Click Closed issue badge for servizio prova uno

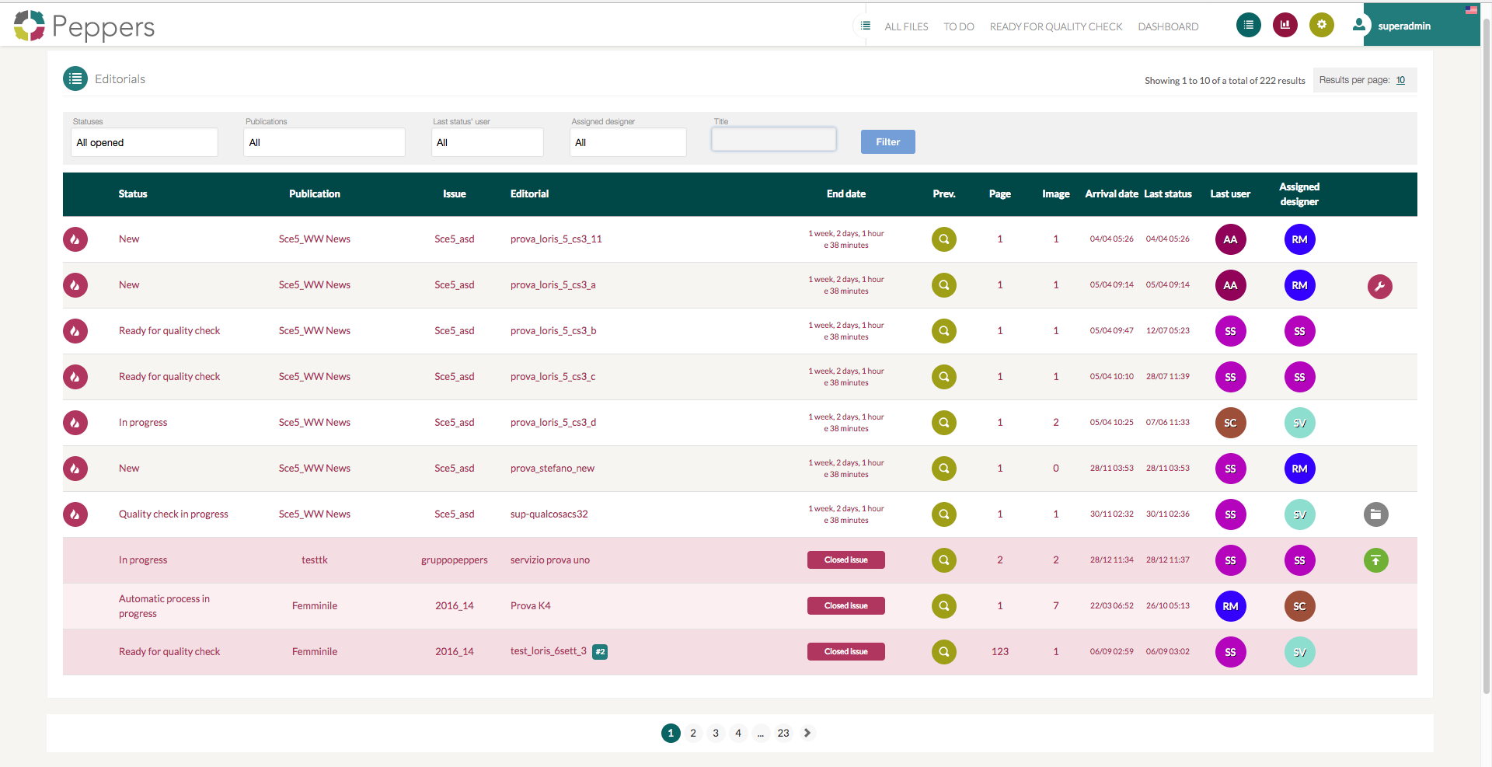[846, 560]
